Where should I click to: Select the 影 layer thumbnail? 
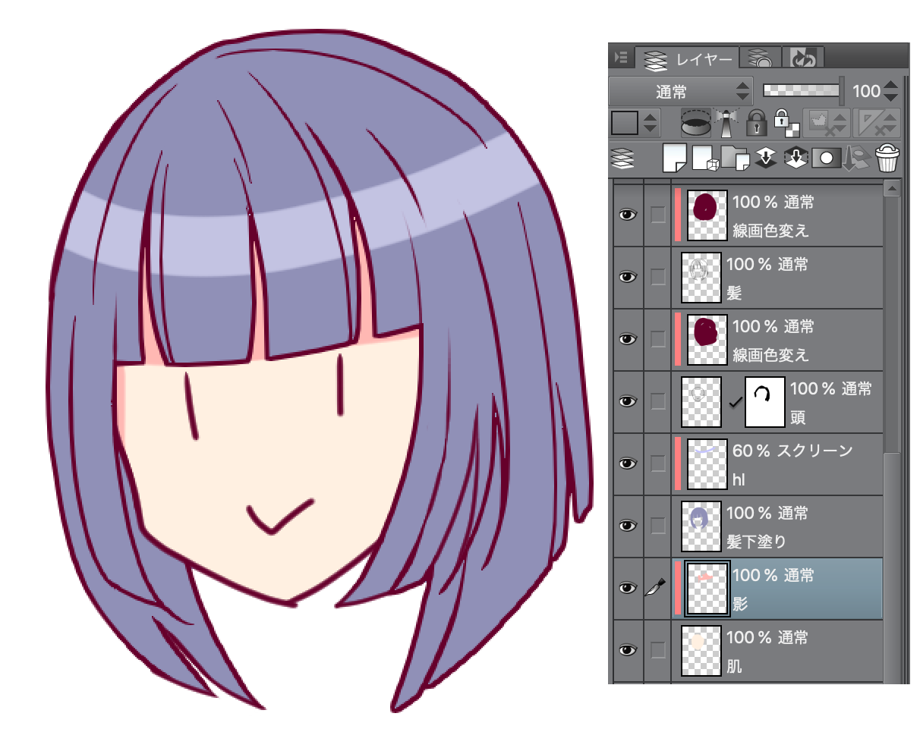click(707, 589)
